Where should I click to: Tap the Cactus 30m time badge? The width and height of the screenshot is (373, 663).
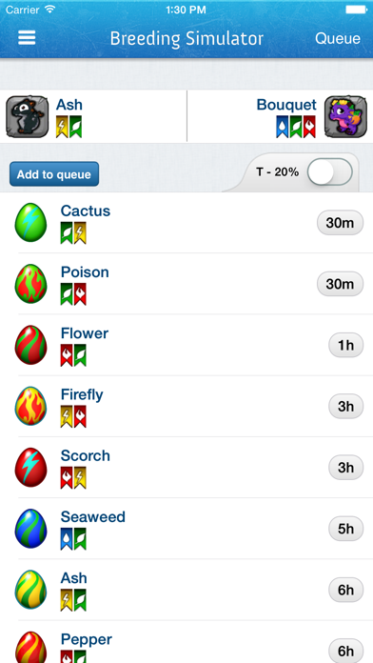(340, 222)
